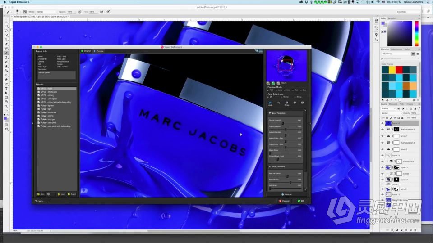Click the add layer mask icon
Viewport: 433px width, 243px height.
click(397, 230)
